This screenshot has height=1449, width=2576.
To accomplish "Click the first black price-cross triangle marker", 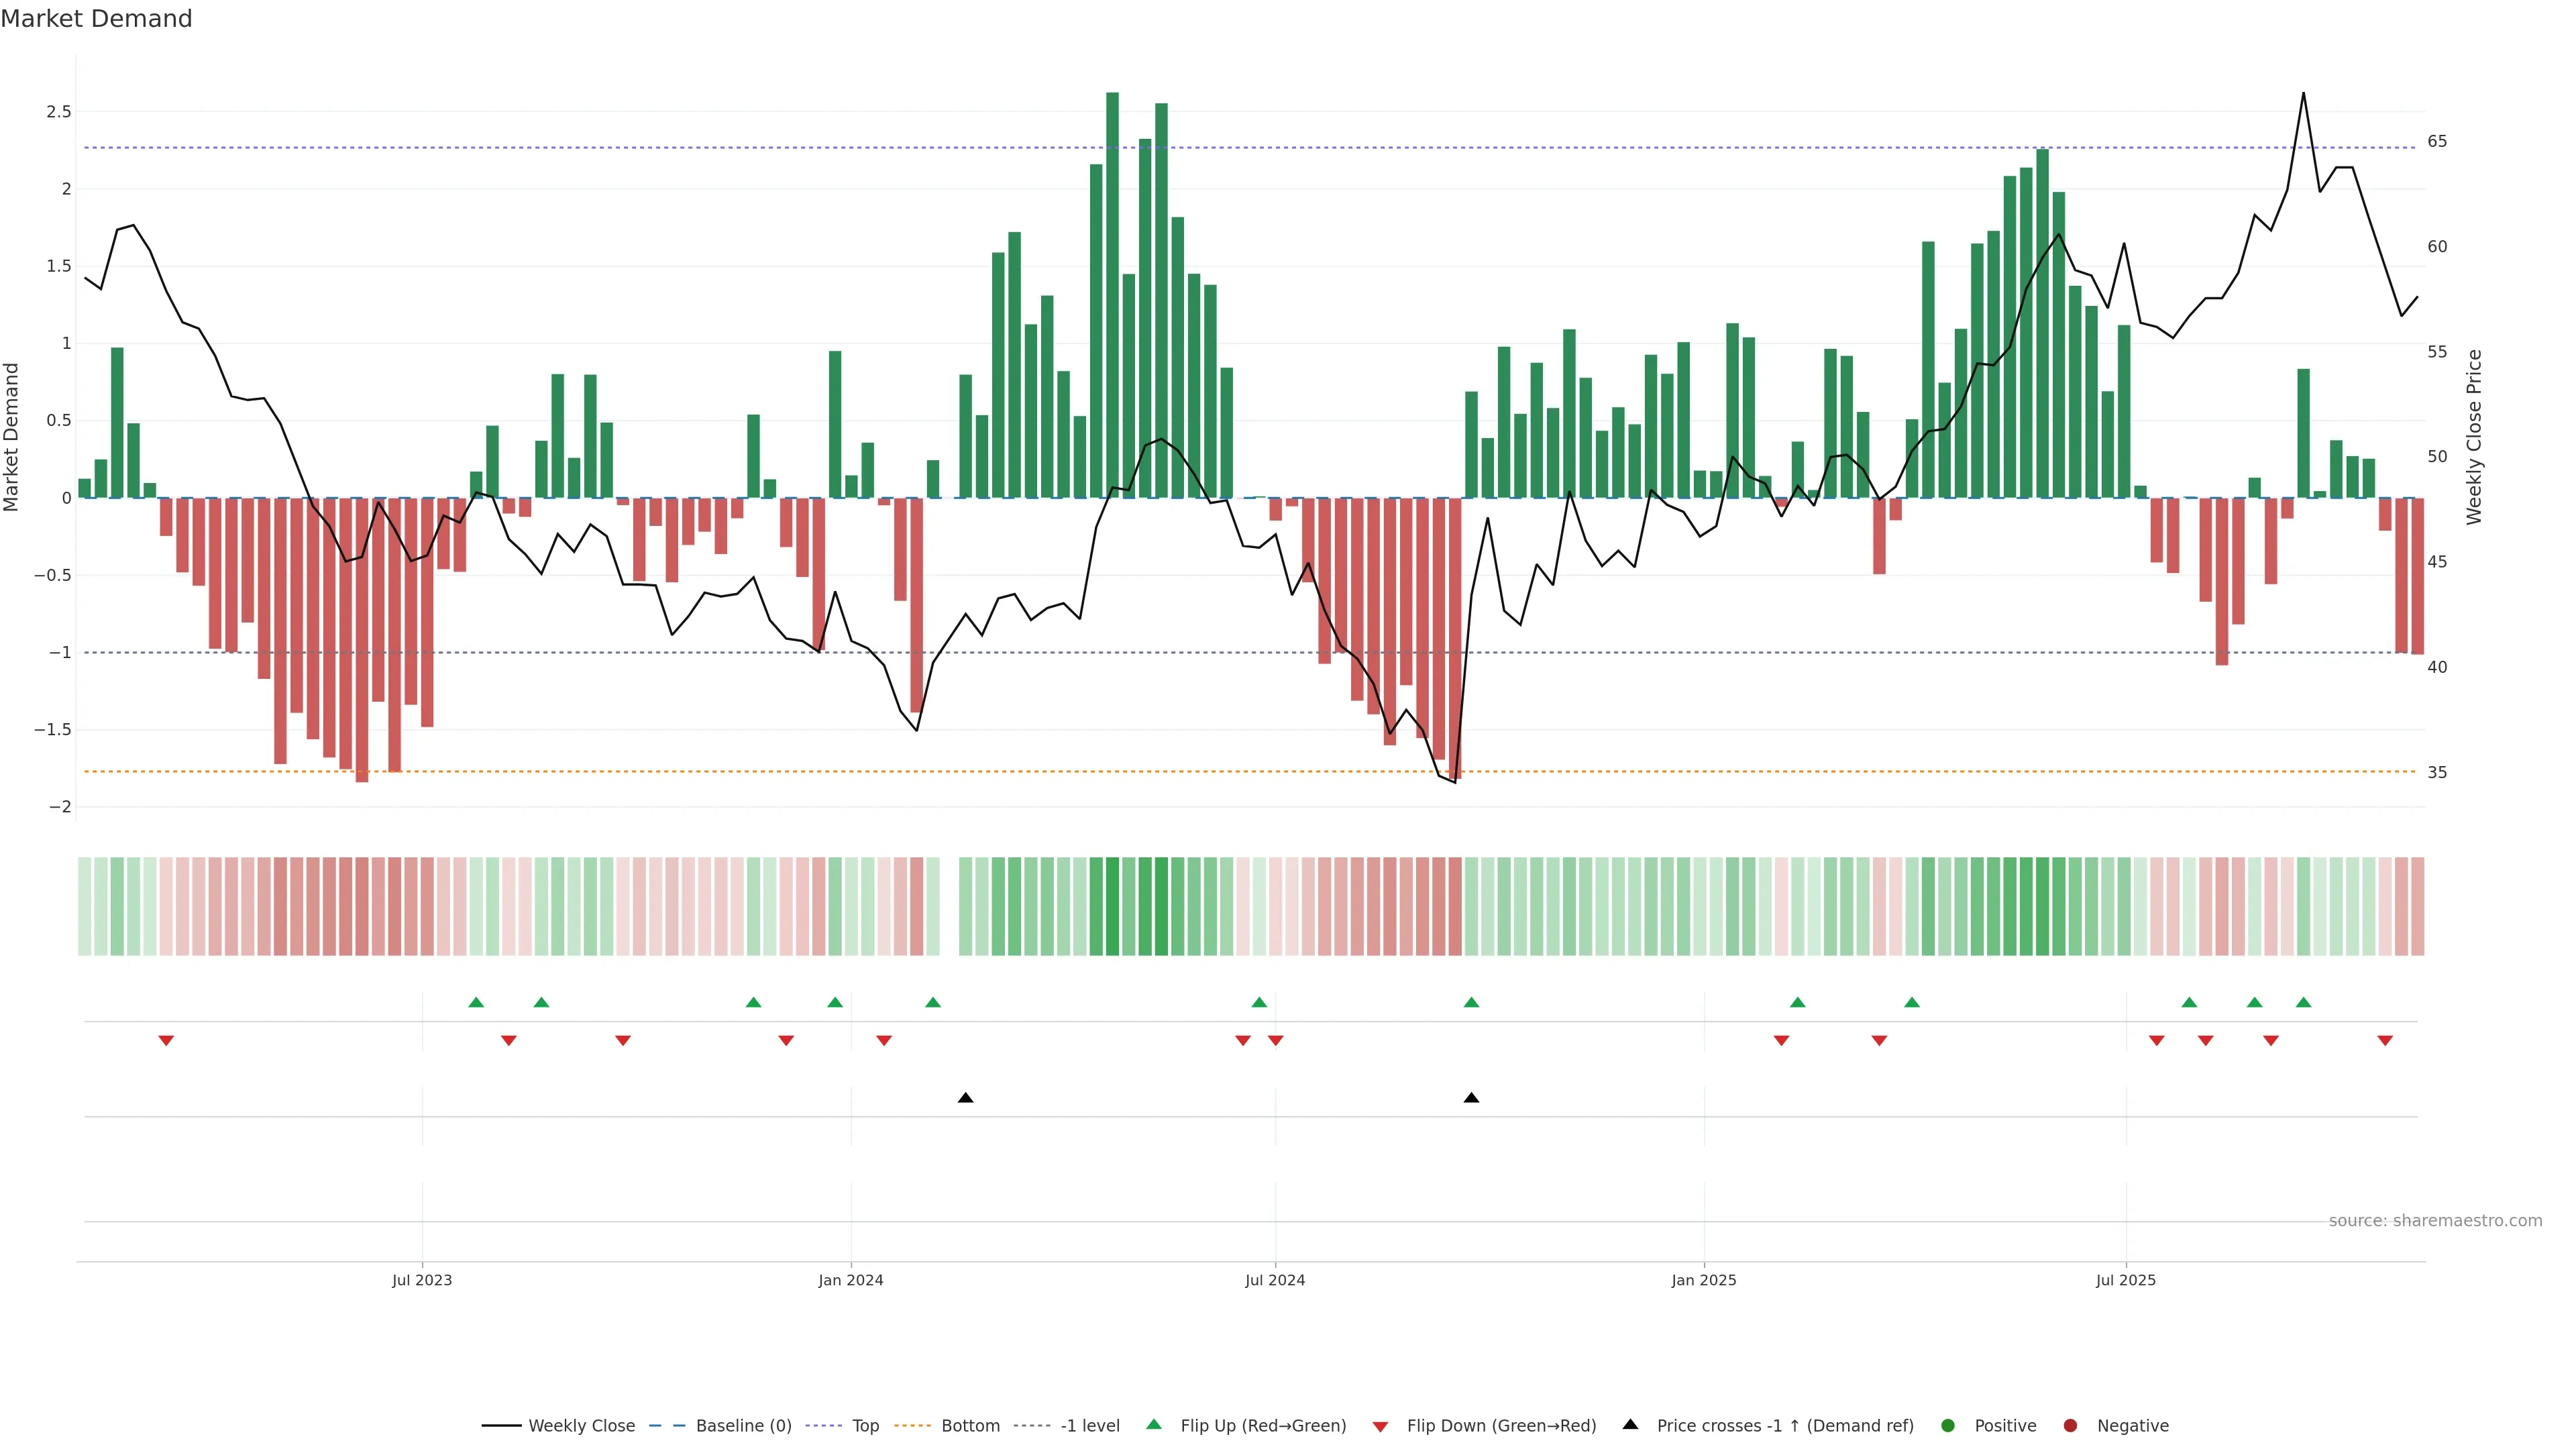I will (965, 1098).
